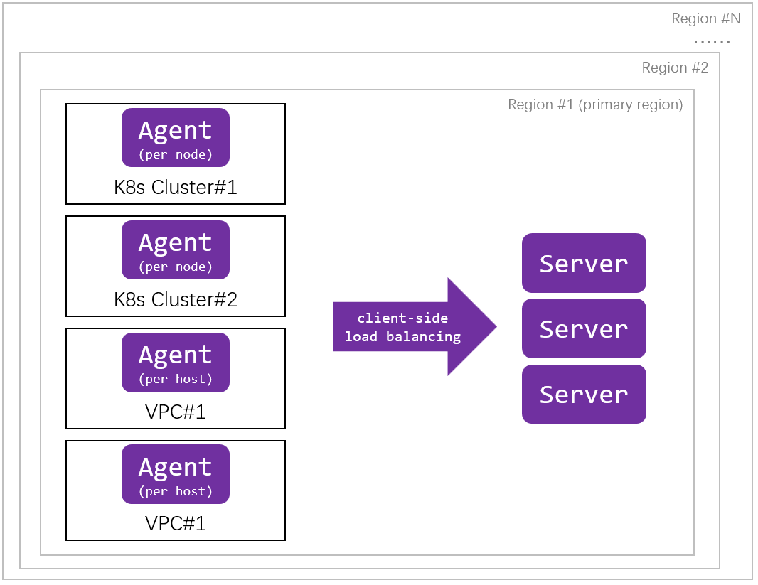
Task: Click the client-side load balancing arrow
Action: [x=403, y=327]
